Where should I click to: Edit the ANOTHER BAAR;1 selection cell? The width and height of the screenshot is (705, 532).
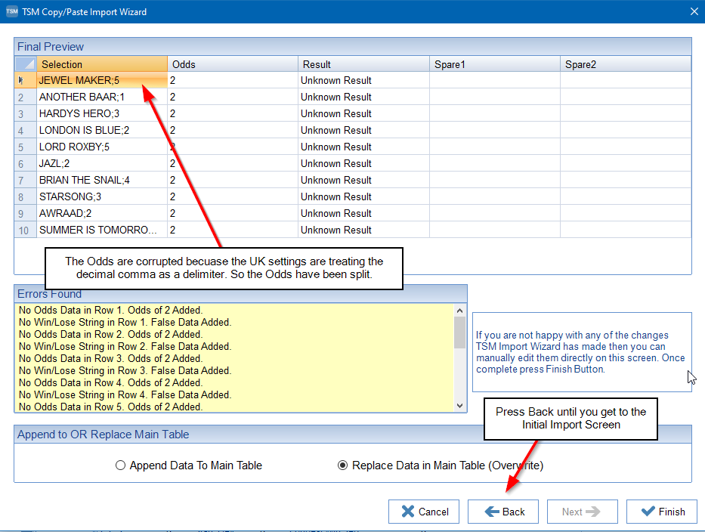[101, 97]
